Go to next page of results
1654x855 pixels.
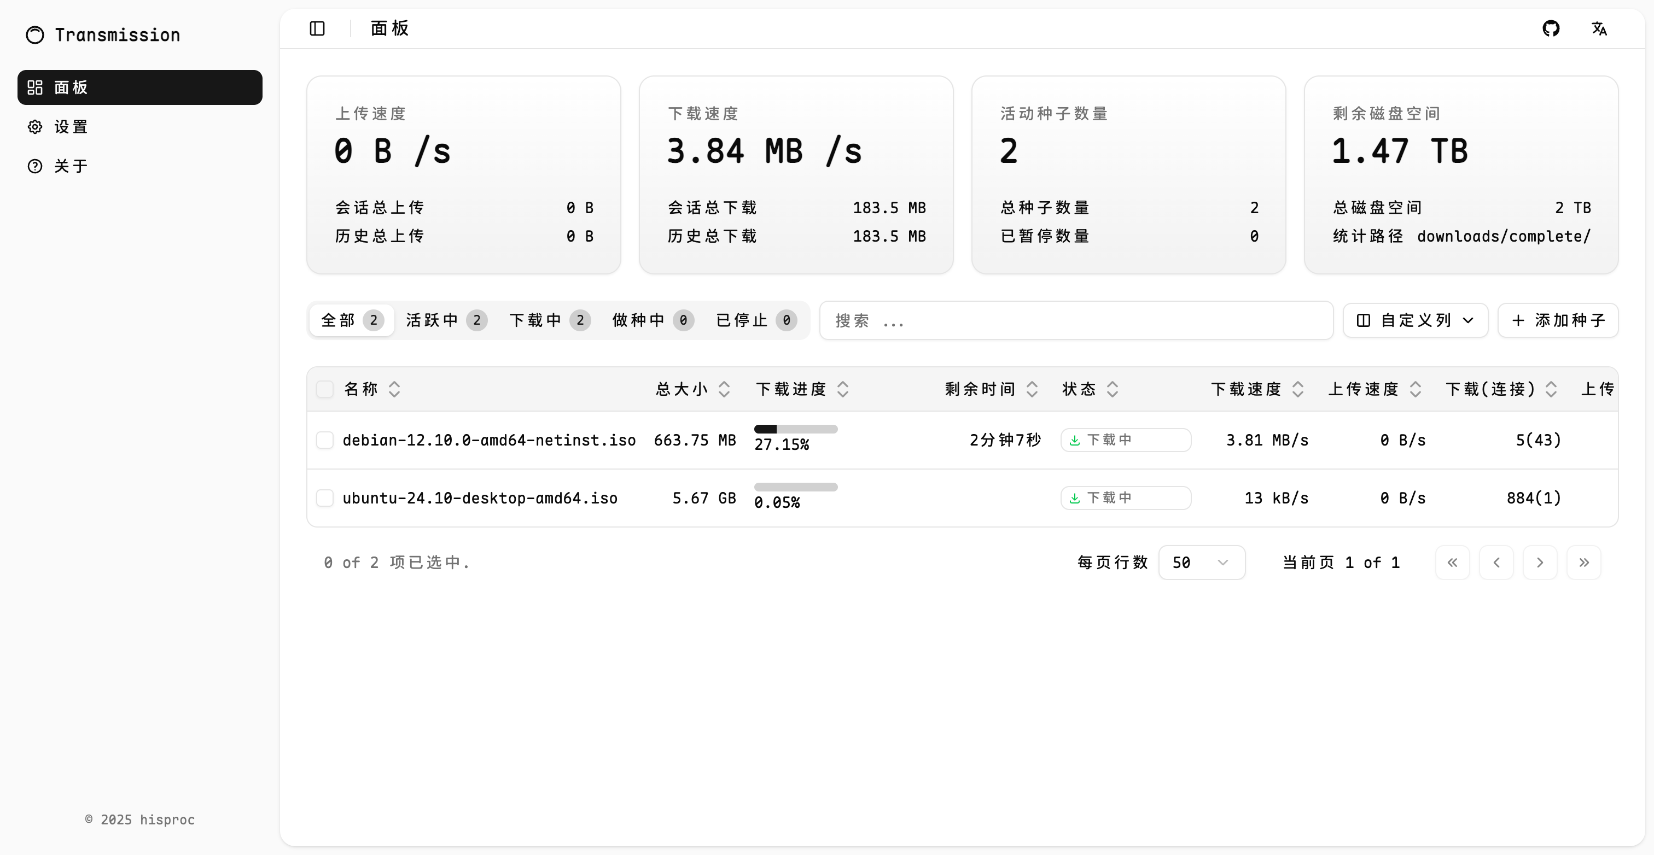pyautogui.click(x=1540, y=563)
